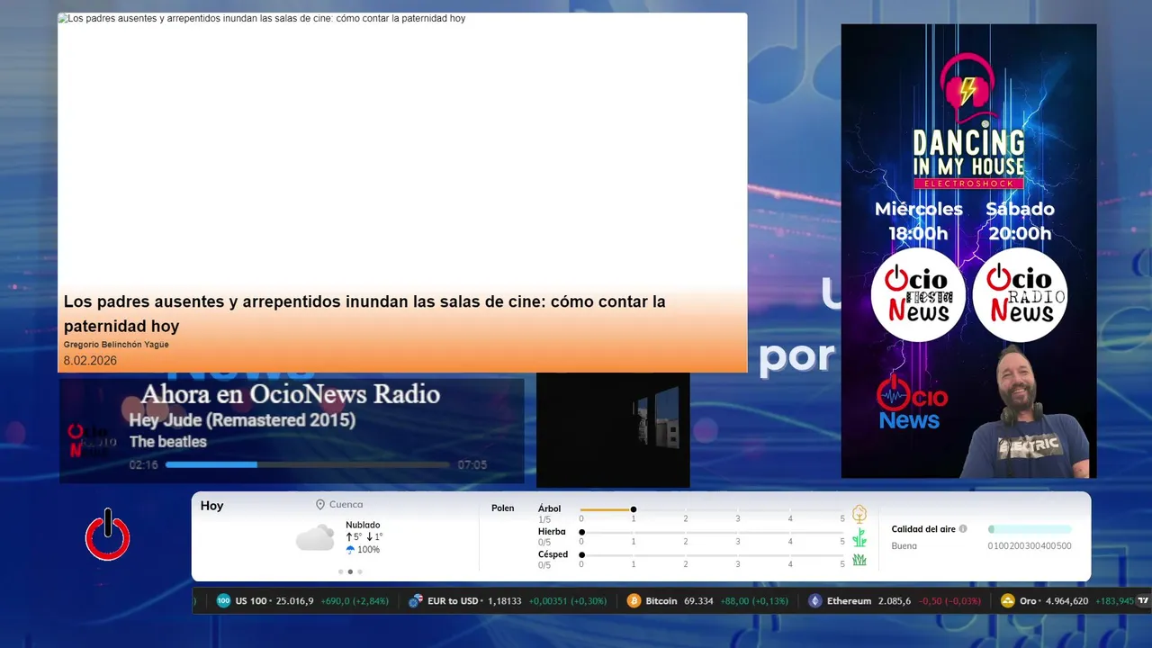Viewport: 1152px width, 648px height.
Task: Click the Césped pollen level slider
Action: point(712,555)
